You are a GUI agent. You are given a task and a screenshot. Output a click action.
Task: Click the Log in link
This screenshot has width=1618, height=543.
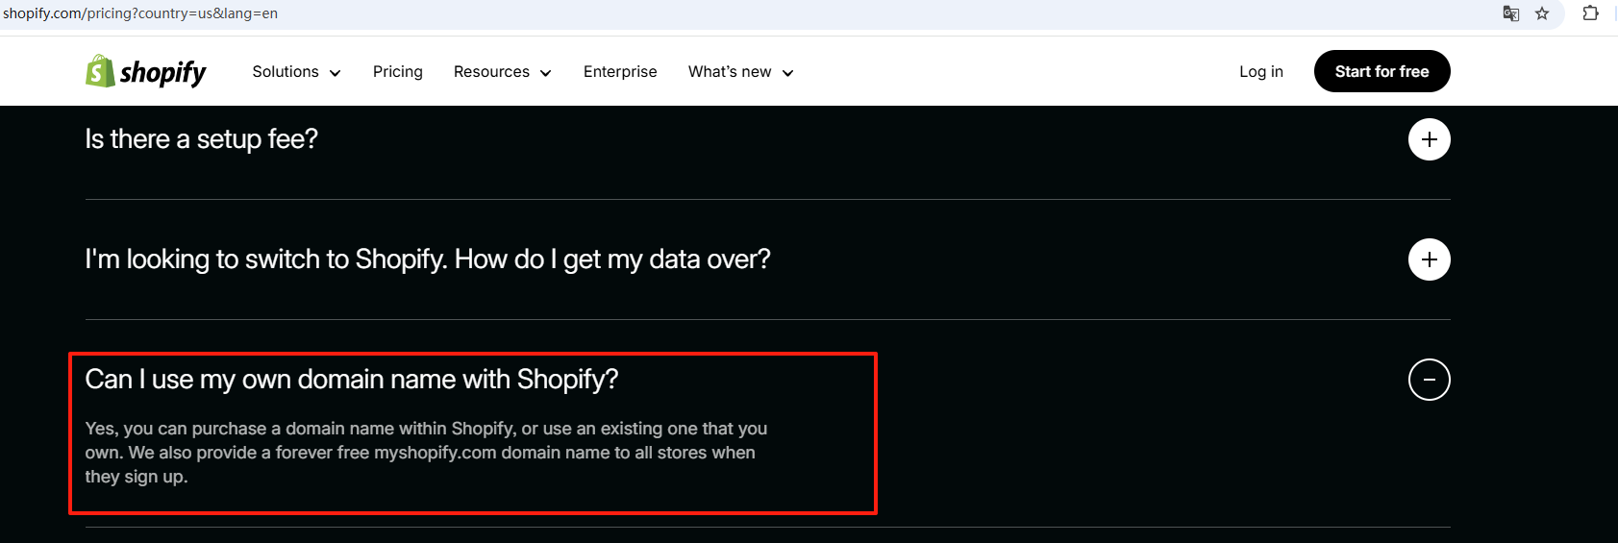coord(1260,72)
